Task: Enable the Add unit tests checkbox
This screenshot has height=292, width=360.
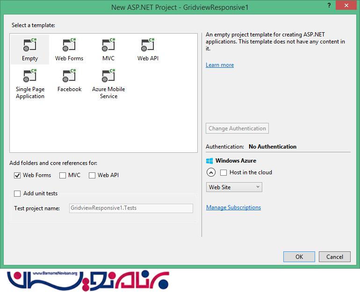Action: click(x=18, y=193)
